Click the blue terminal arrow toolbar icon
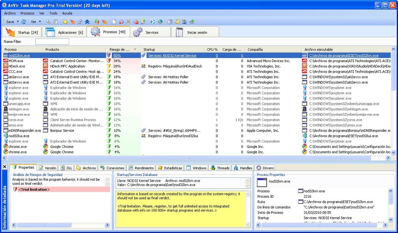The width and height of the screenshot is (398, 233). (x=153, y=22)
